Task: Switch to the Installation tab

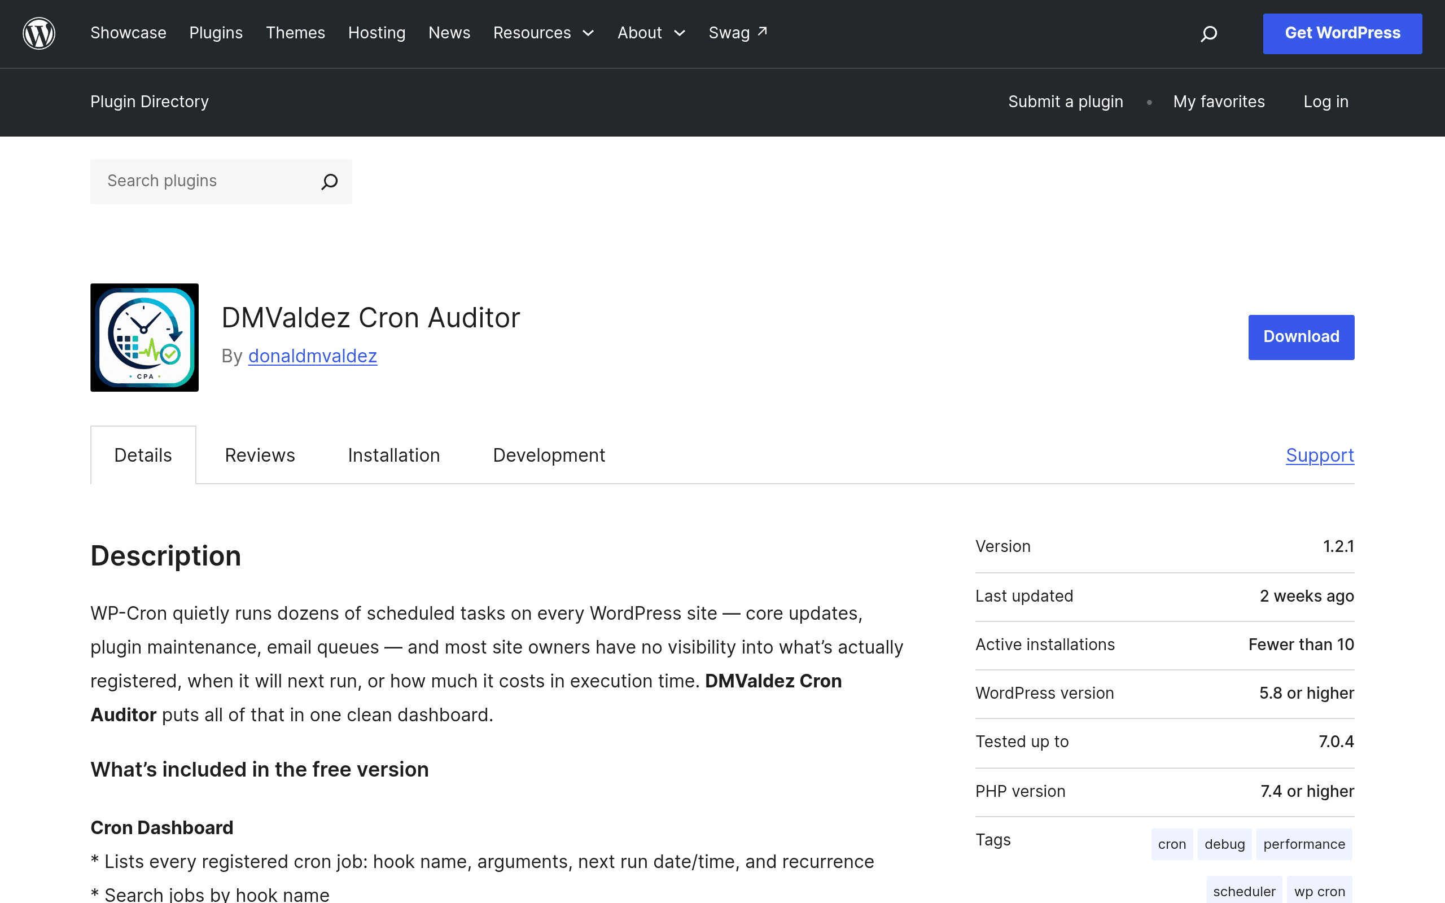Action: (x=394, y=455)
